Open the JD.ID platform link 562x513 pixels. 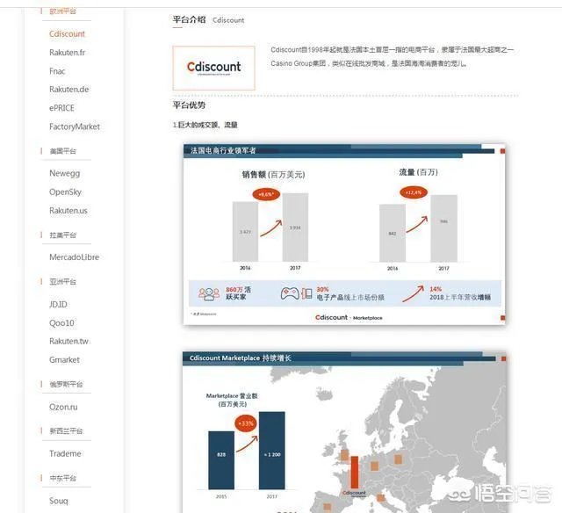59,304
